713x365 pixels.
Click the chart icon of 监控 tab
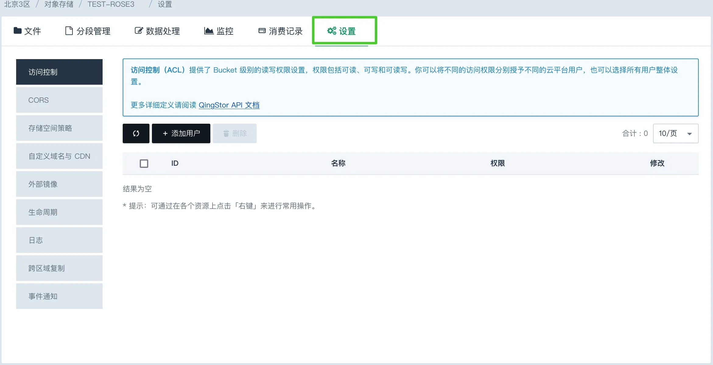point(209,31)
